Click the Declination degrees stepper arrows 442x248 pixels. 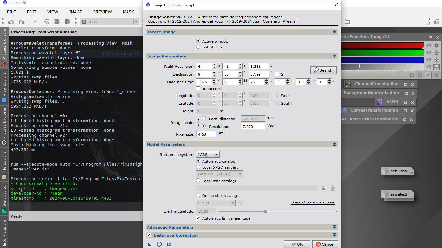coord(214,74)
